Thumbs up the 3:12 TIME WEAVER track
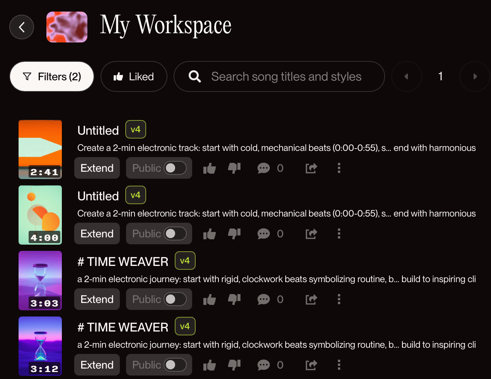 [210, 365]
